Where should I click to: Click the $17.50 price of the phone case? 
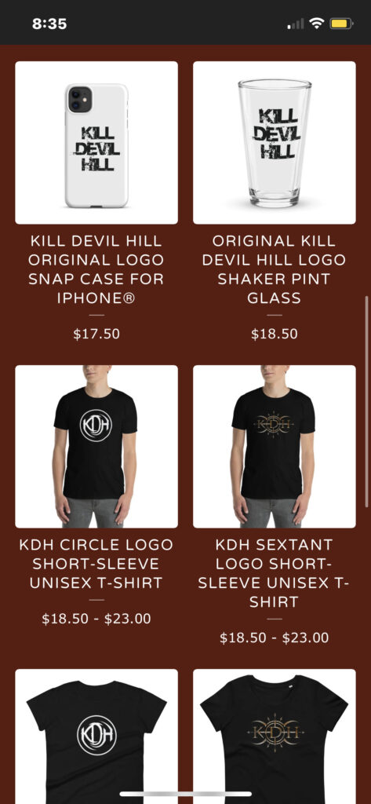pyautogui.click(x=96, y=334)
